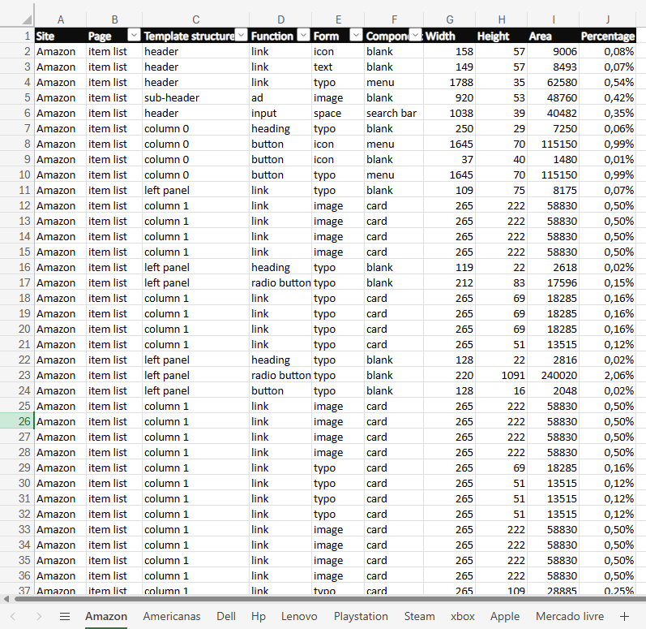Viewport: 646px width, 629px height.
Task: Open the Template structure filter dropdown
Action: point(242,36)
